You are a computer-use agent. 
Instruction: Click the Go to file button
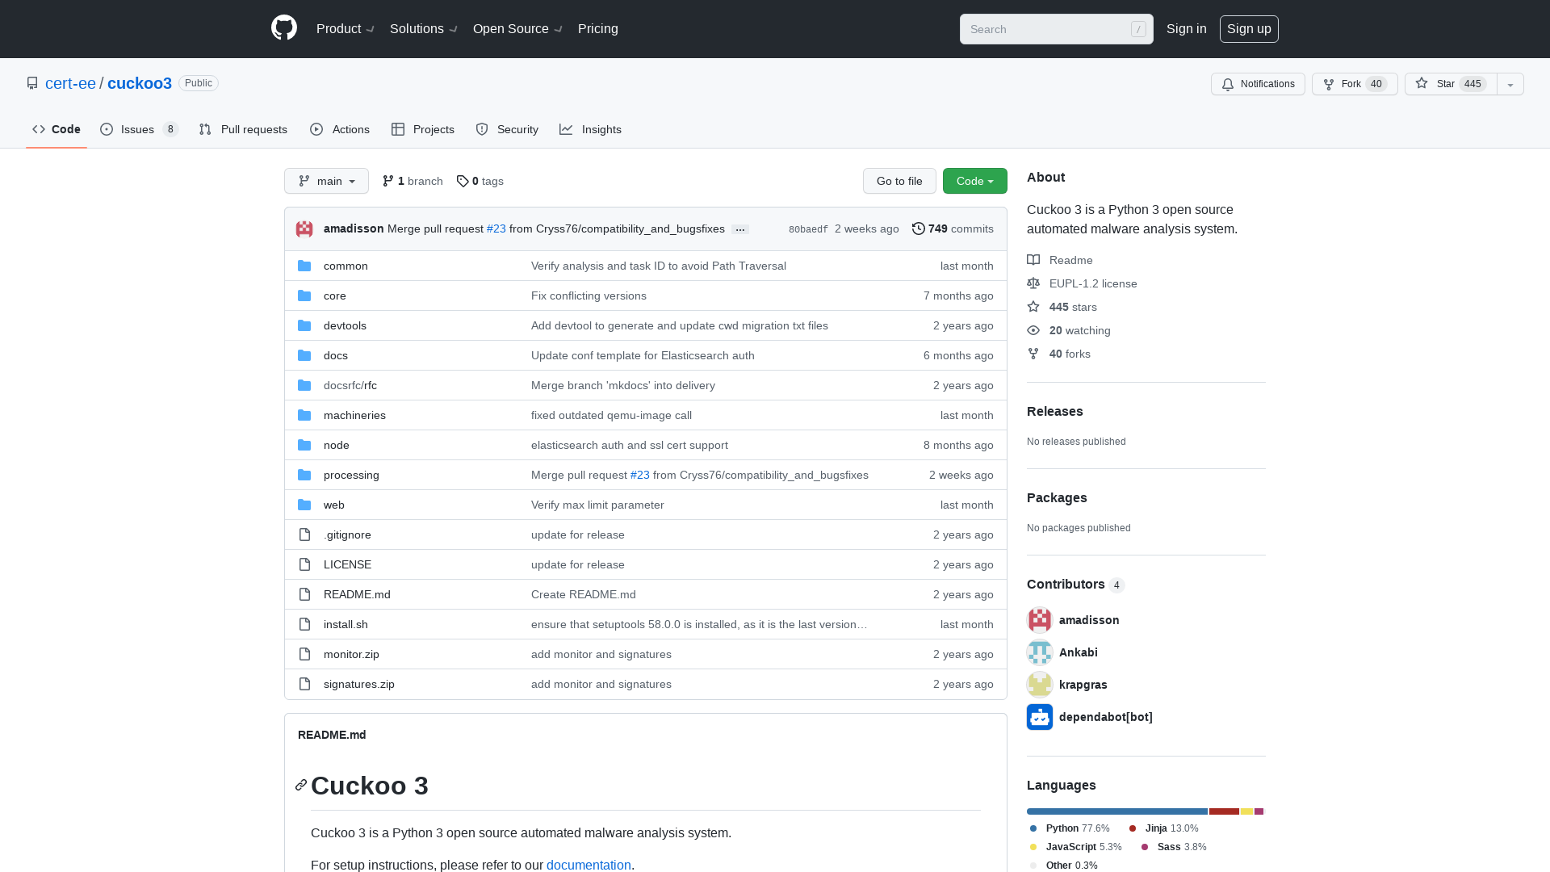899,181
